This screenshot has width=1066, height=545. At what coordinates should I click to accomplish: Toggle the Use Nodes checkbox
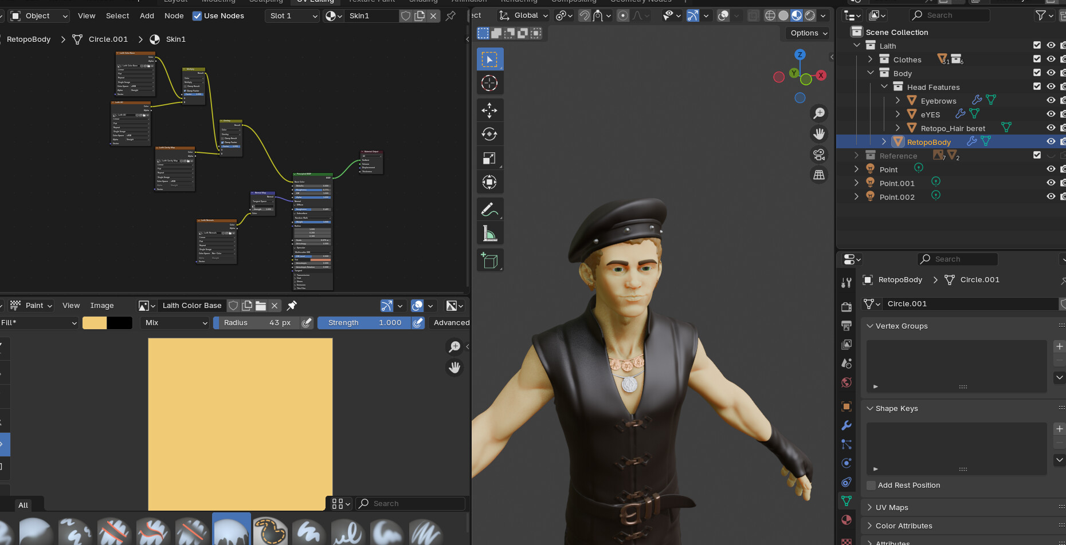[x=197, y=15]
